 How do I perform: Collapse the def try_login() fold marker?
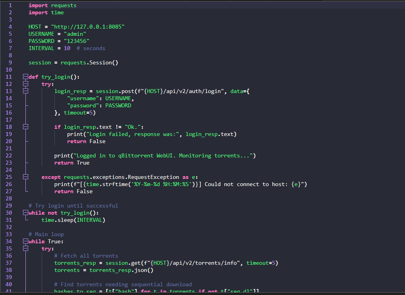pyautogui.click(x=25, y=77)
